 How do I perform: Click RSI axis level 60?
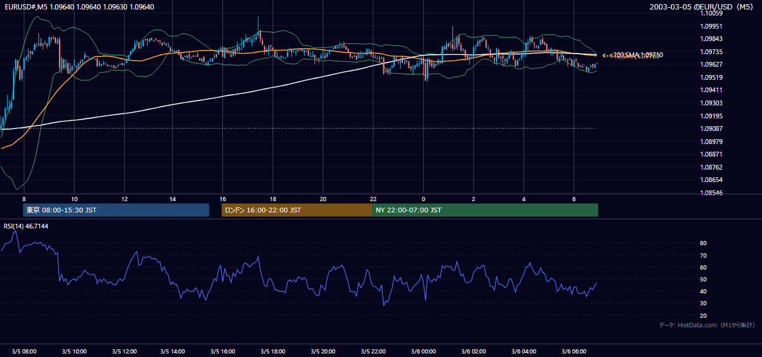click(704, 268)
